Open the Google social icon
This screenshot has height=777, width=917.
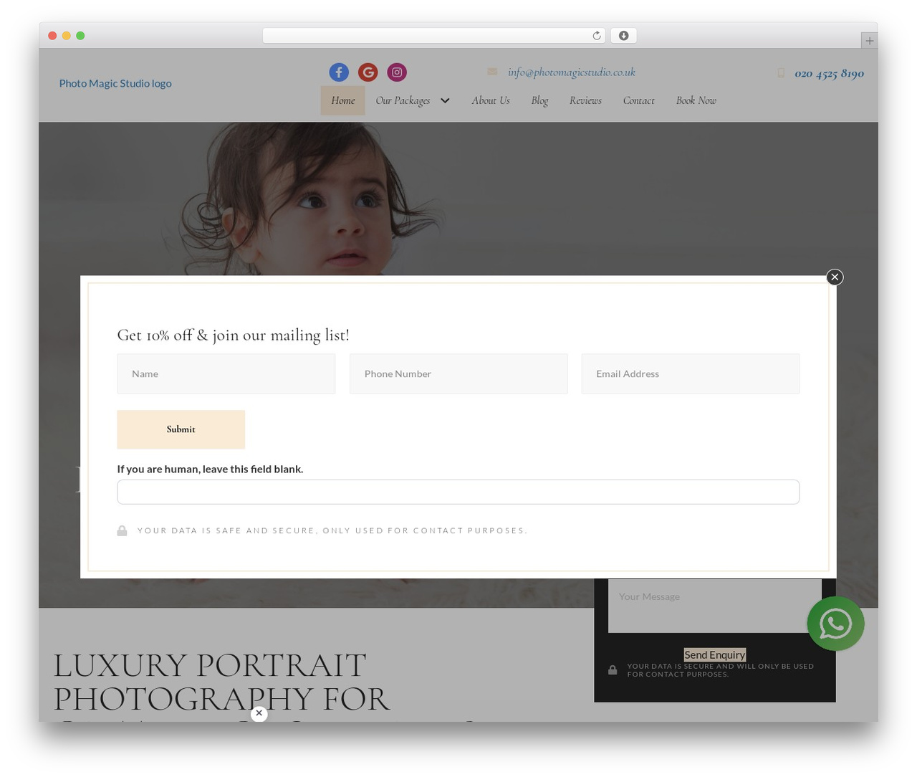pos(368,72)
